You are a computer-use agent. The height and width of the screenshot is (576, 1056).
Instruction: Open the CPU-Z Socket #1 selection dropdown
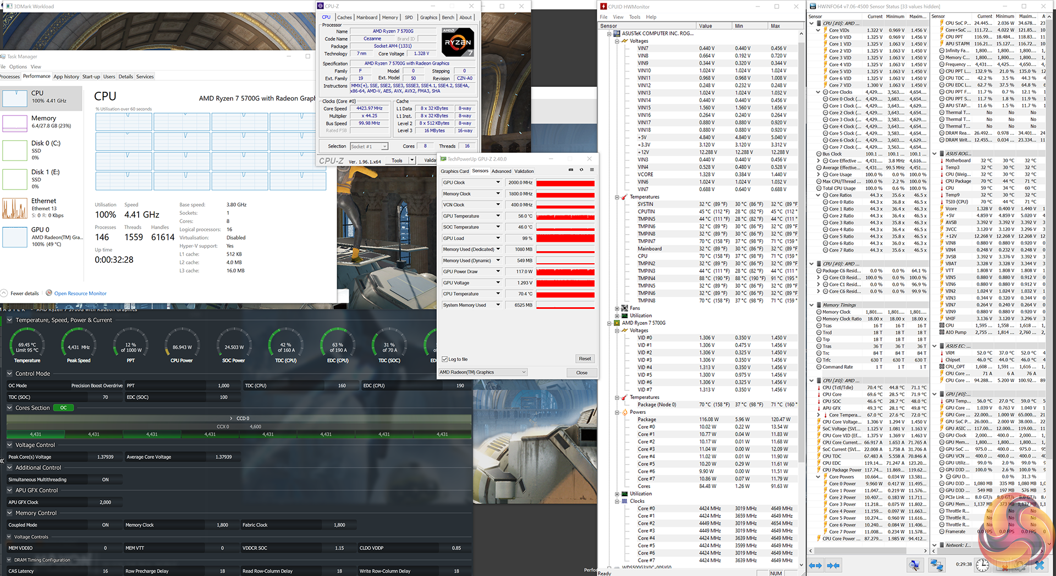[369, 146]
